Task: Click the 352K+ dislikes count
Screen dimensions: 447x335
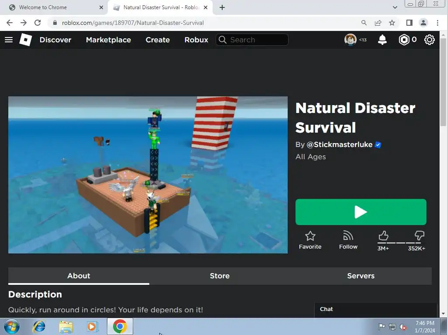Action: tap(416, 248)
